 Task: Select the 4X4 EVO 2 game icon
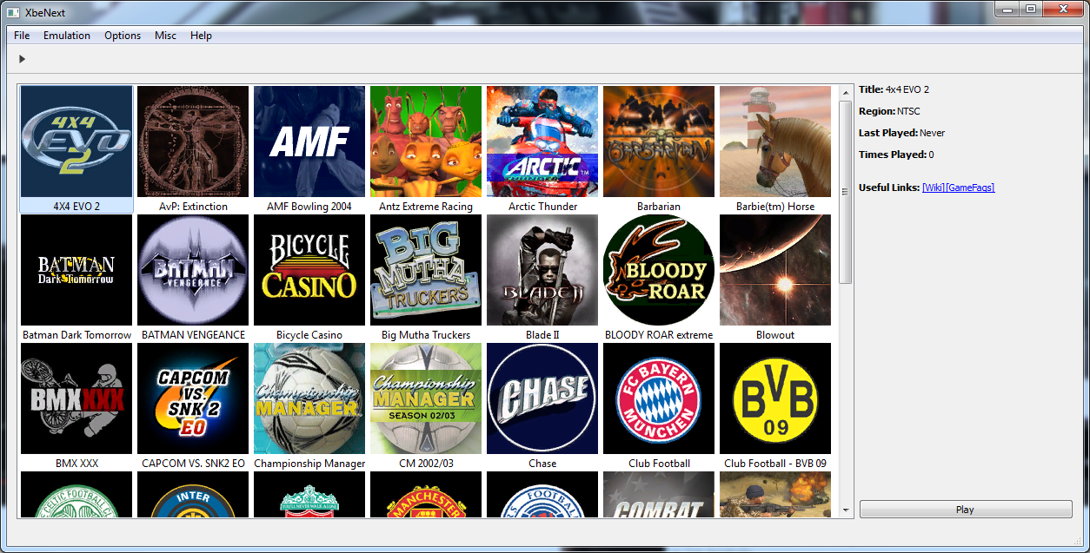[76, 142]
